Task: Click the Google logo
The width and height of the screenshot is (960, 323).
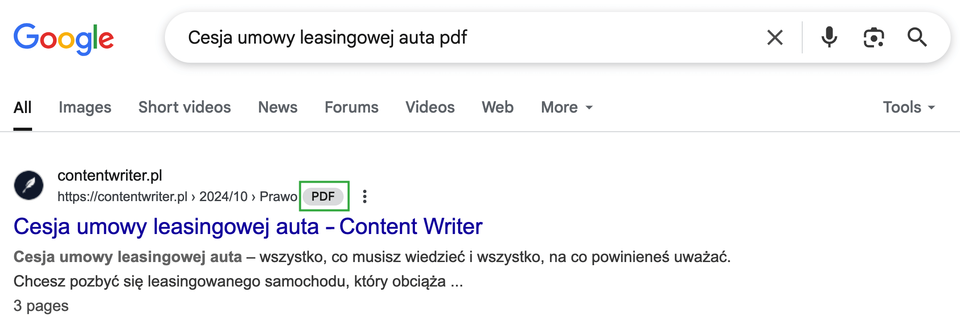Action: tap(64, 39)
